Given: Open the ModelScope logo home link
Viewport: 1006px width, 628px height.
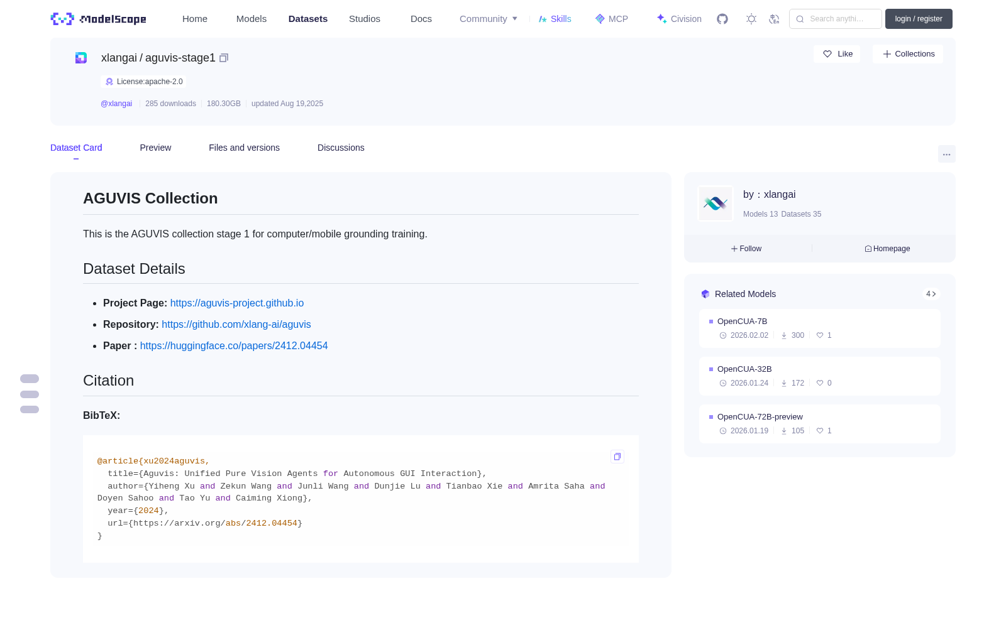Looking at the screenshot, I should [x=99, y=19].
